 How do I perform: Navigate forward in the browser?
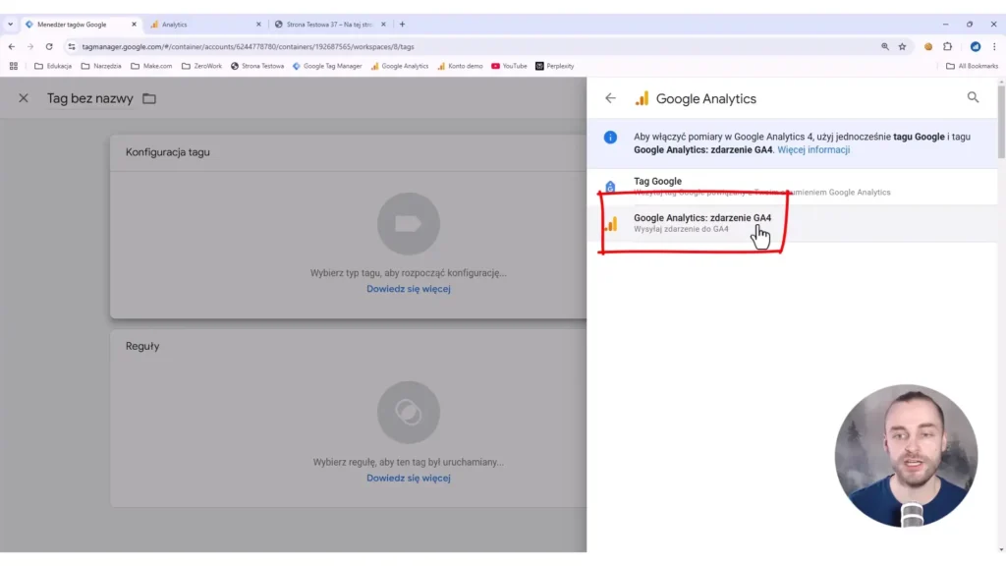tap(30, 47)
